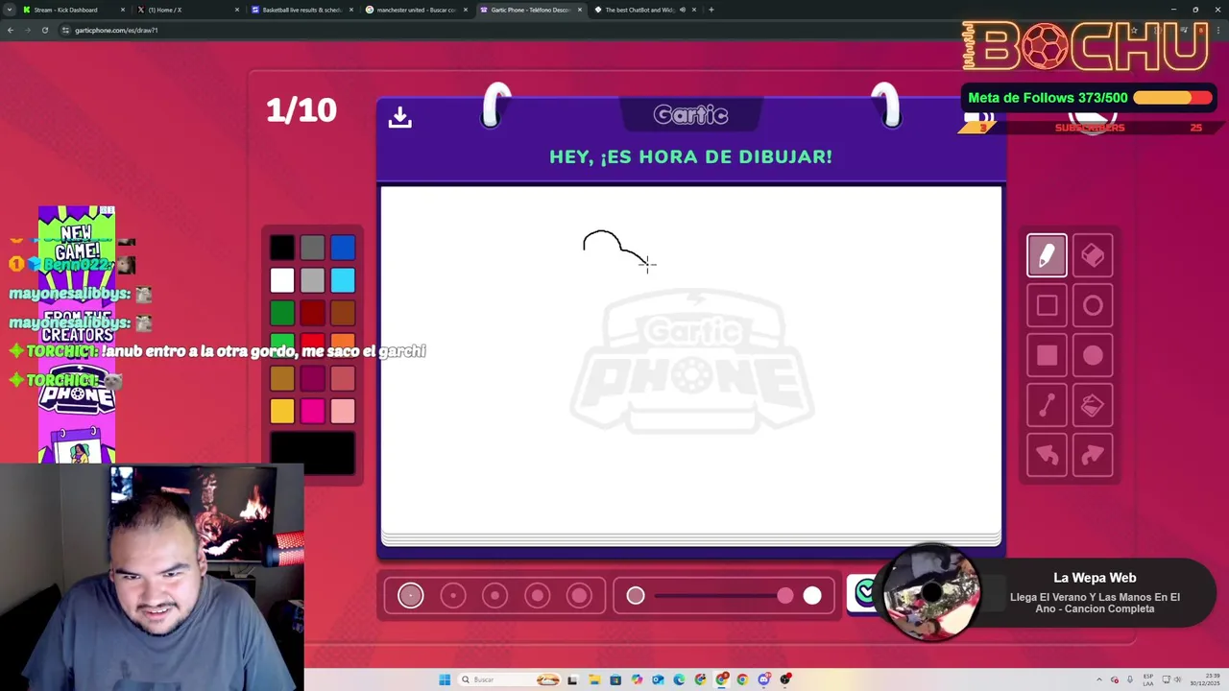Close the Home / X tab
The image size is (1229, 691).
pos(236,10)
